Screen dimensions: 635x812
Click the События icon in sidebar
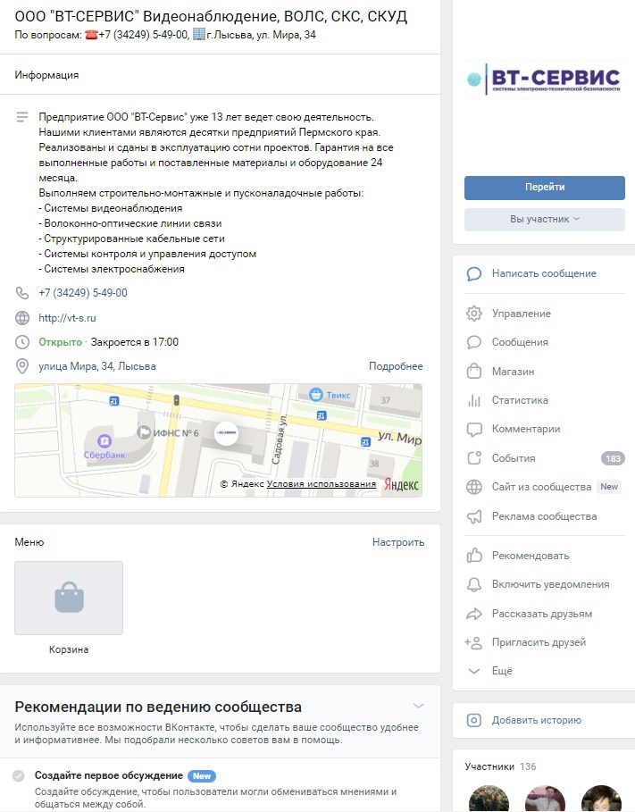coord(474,457)
